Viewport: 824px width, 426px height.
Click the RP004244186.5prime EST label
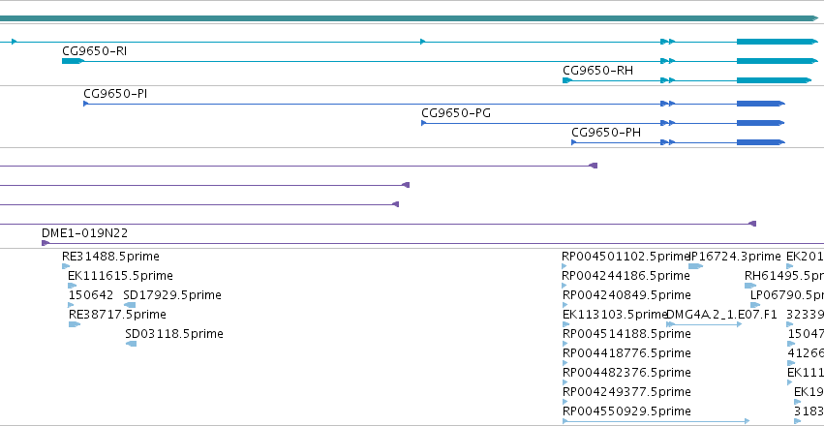pyautogui.click(x=626, y=276)
